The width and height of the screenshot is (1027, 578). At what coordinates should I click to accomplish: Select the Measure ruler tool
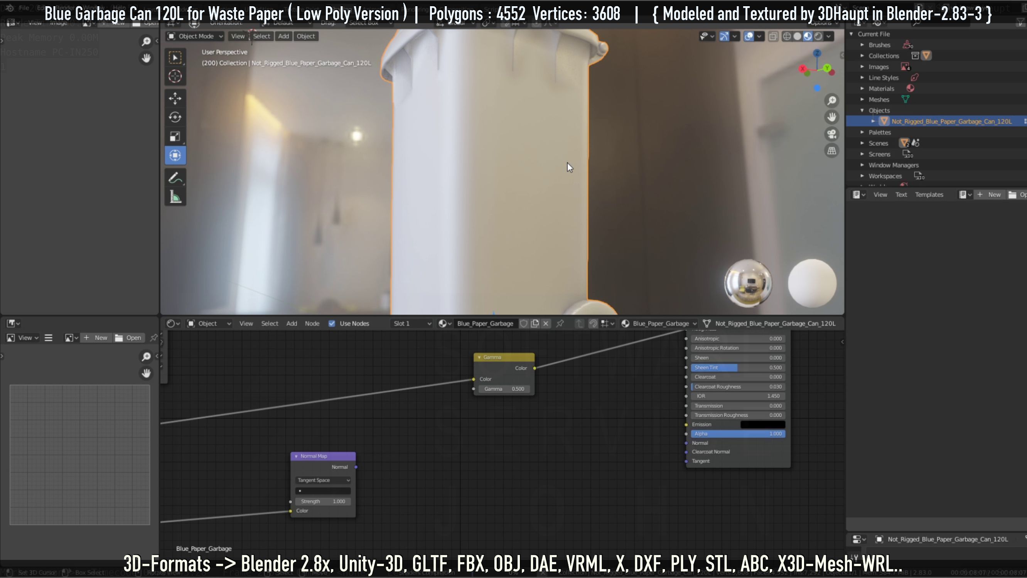point(175,197)
